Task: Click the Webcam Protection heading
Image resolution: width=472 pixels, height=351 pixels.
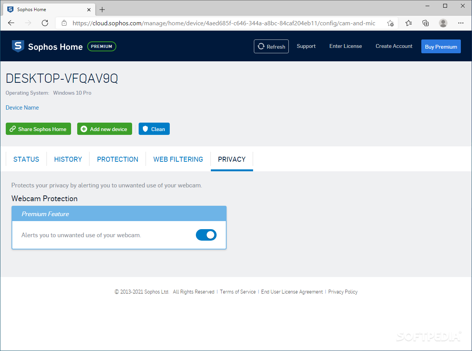Action: coord(45,198)
